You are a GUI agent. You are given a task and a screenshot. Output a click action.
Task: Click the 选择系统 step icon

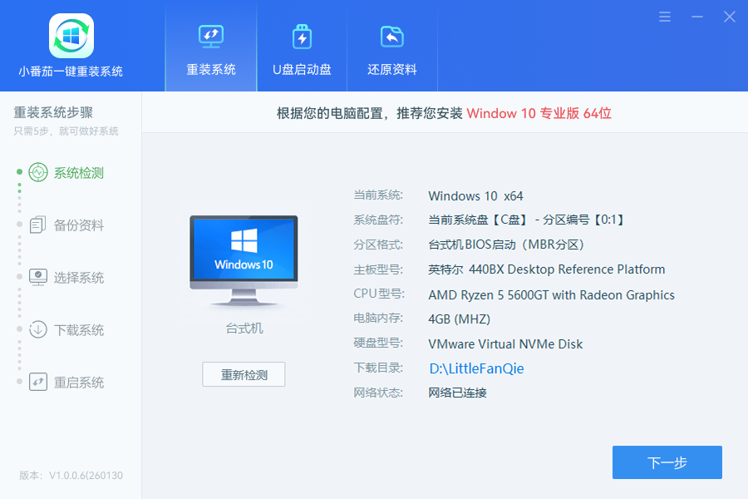[38, 277]
